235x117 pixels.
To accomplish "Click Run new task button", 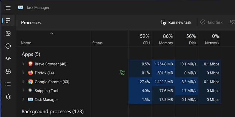I will coord(176,22).
